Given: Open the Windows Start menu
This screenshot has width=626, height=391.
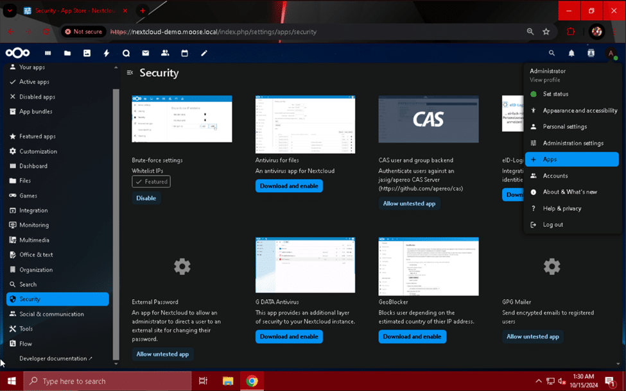Looking at the screenshot, I should pos(12,381).
